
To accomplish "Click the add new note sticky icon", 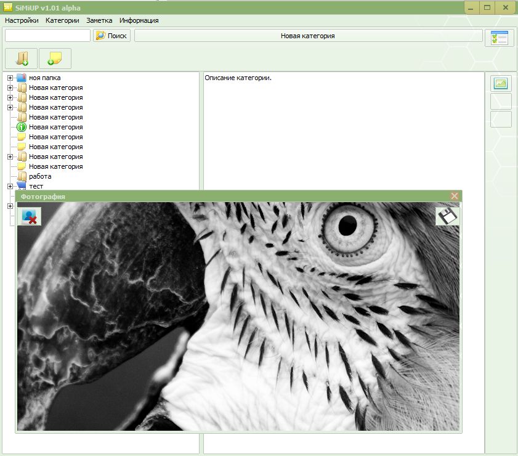I will 55,59.
